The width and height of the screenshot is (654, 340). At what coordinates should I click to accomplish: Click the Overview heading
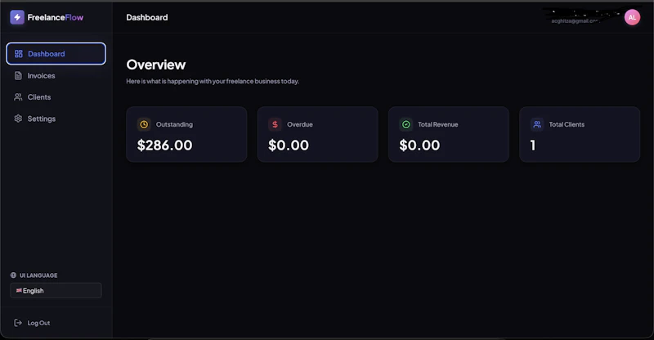[156, 65]
